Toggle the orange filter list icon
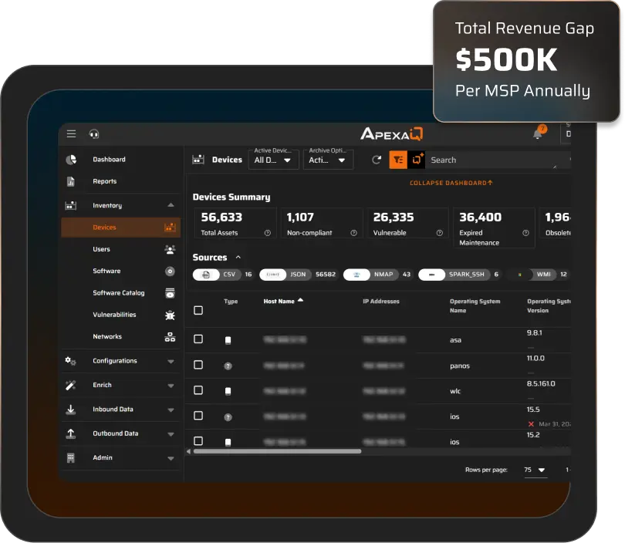 coord(398,160)
